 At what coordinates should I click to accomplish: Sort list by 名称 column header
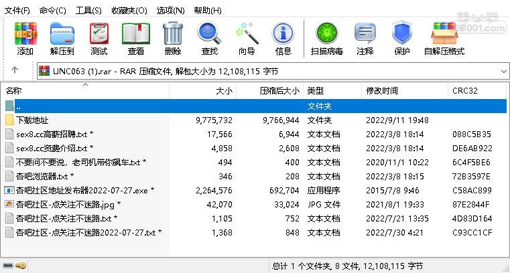coord(86,91)
